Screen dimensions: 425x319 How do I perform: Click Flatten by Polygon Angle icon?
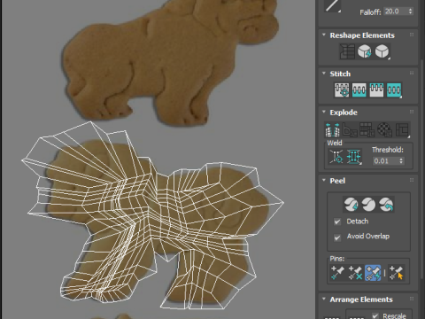pos(350,130)
